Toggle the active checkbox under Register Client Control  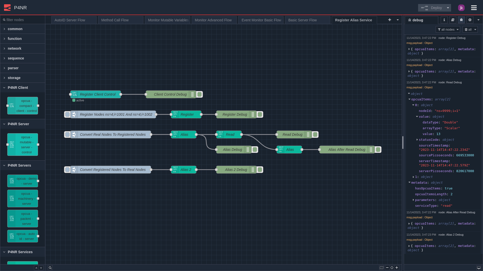[x=73, y=100]
